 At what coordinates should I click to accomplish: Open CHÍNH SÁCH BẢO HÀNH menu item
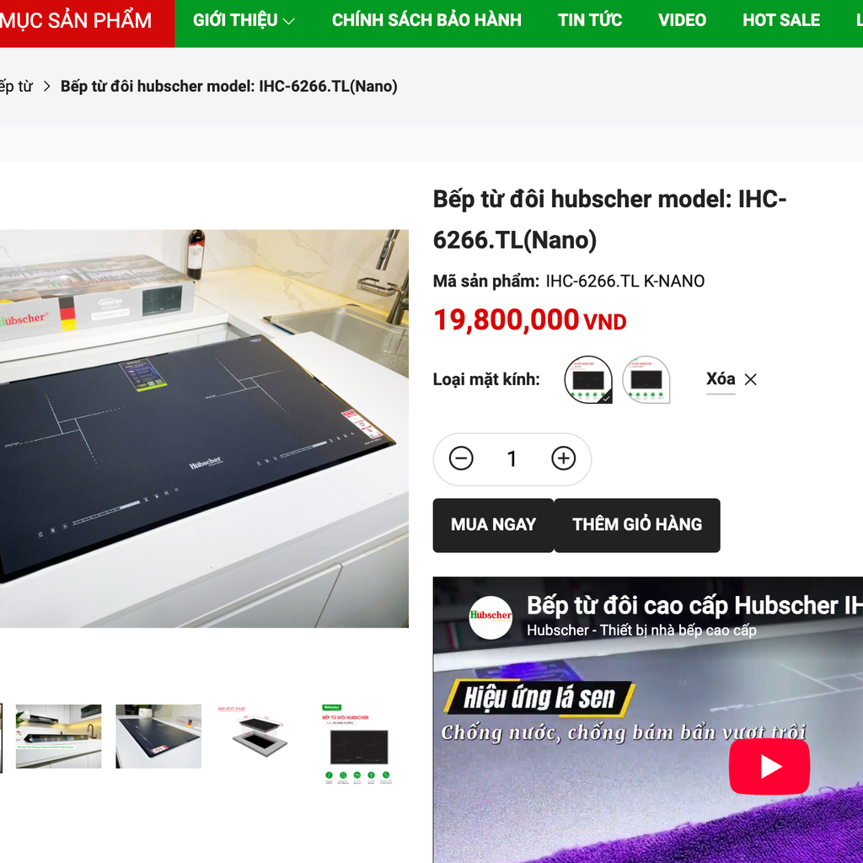click(426, 20)
